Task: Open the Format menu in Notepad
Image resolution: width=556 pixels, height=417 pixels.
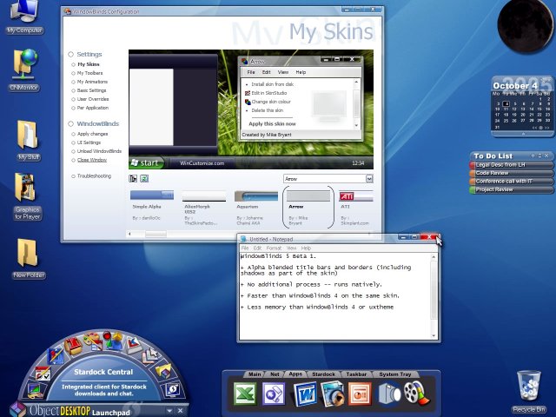Action: point(275,248)
